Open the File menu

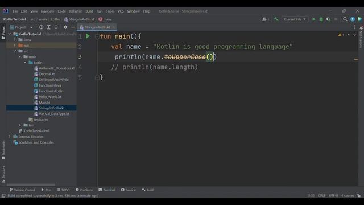click(x=15, y=11)
